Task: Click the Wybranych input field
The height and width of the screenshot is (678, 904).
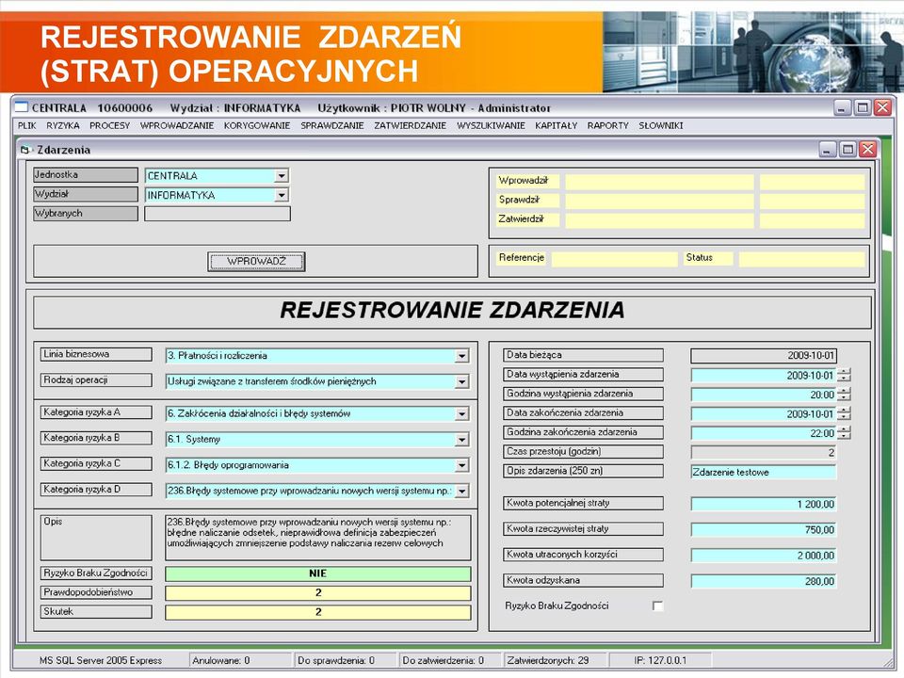Action: point(218,214)
